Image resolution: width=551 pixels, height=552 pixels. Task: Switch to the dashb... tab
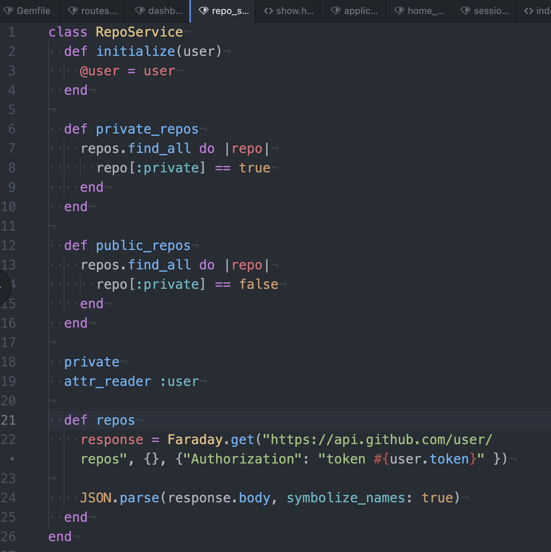point(158,11)
